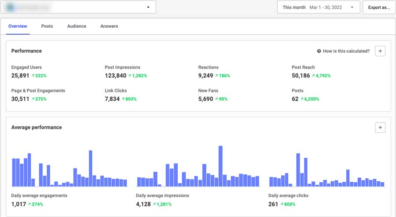Click the Post Reach value 50,186

click(x=300, y=75)
